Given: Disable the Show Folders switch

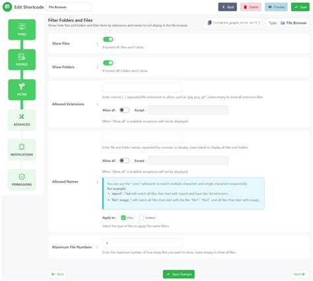Looking at the screenshot, I should 108,63.
